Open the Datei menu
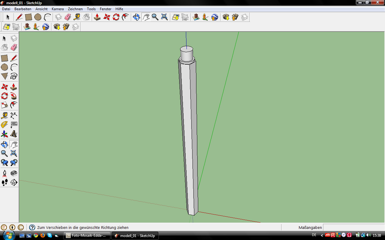This screenshot has height=240, width=385. tap(6, 9)
